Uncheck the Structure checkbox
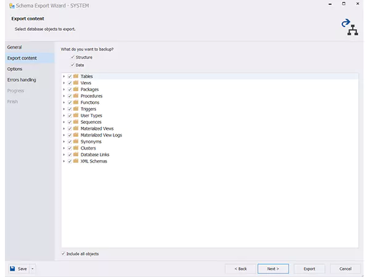The height and width of the screenshot is (277, 370). pyautogui.click(x=73, y=57)
